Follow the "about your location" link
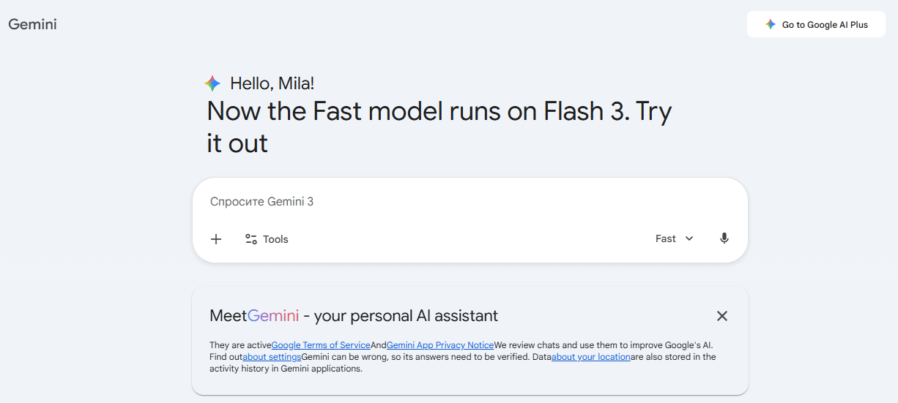The image size is (898, 403). [x=591, y=357]
